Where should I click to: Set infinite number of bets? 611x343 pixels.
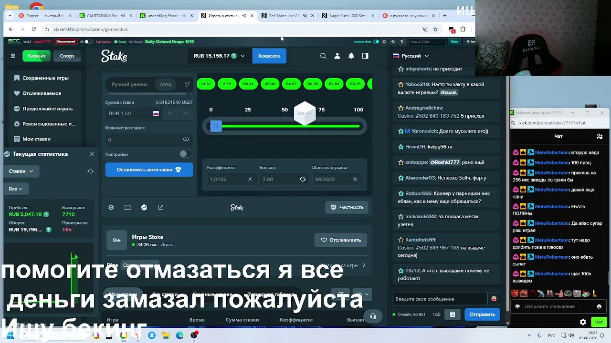tap(186, 139)
